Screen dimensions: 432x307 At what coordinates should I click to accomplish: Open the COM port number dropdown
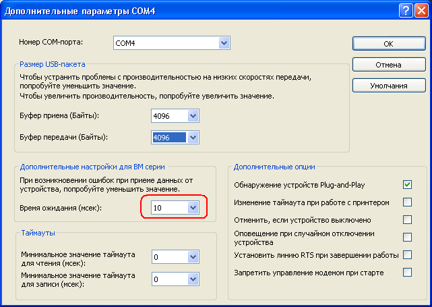[224, 44]
